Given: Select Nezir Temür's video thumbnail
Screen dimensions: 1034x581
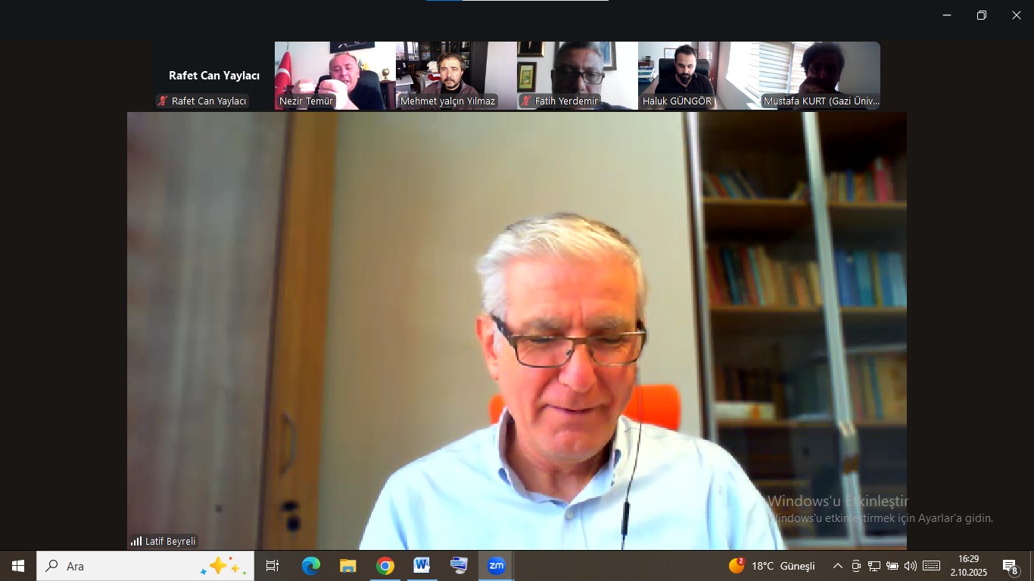Looking at the screenshot, I should click(x=335, y=76).
